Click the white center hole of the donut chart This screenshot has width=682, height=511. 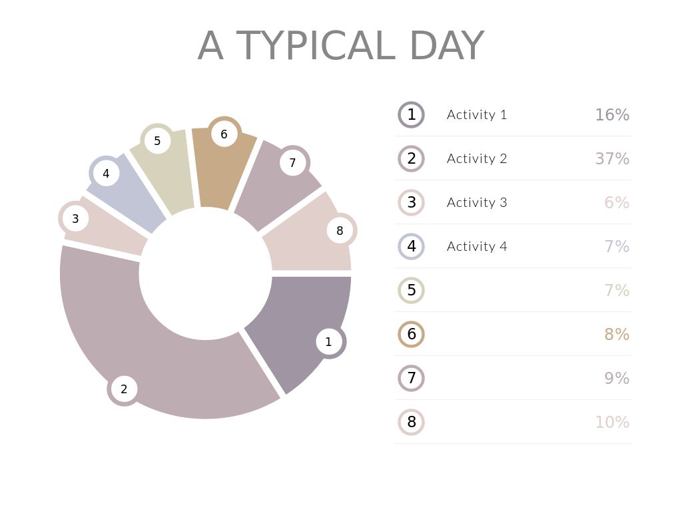click(205, 273)
